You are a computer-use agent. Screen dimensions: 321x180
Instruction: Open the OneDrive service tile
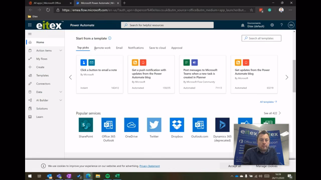point(131,128)
